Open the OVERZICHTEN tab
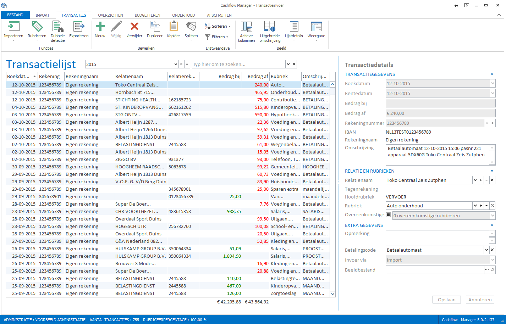The height and width of the screenshot is (324, 506). [x=110, y=15]
